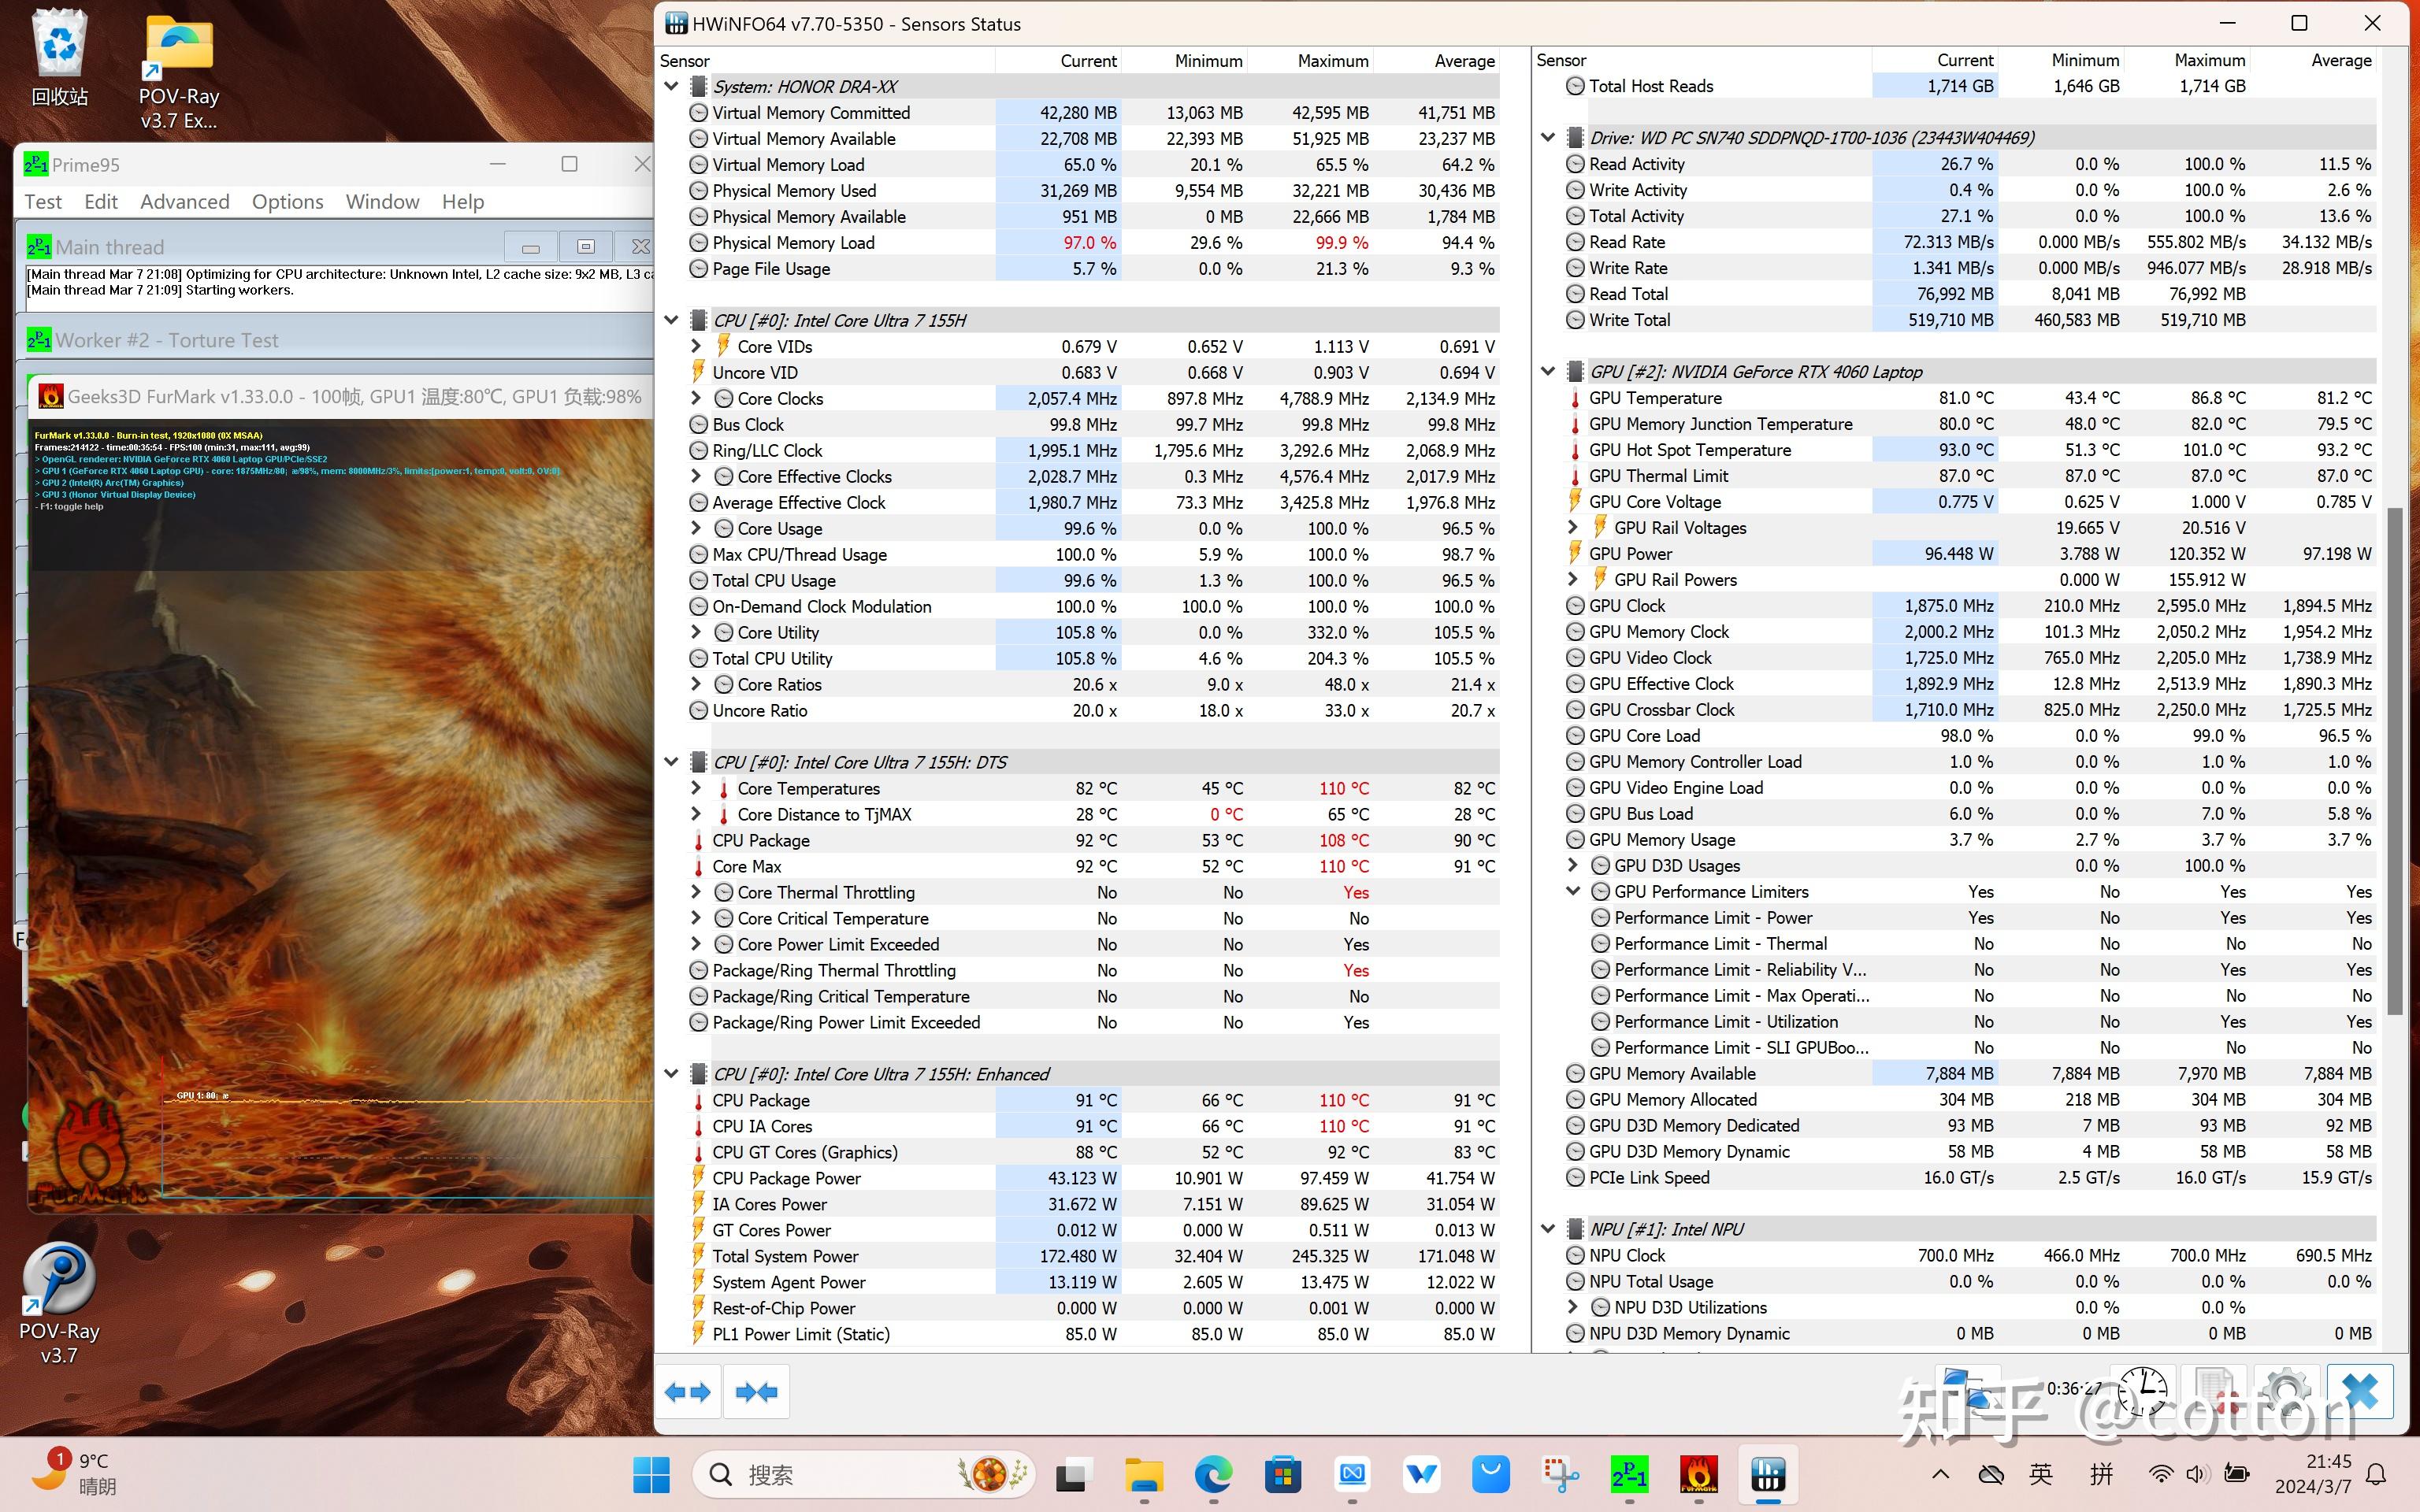The width and height of the screenshot is (2420, 1512).
Task: Expand the Core Temperatures row
Action: point(696,788)
